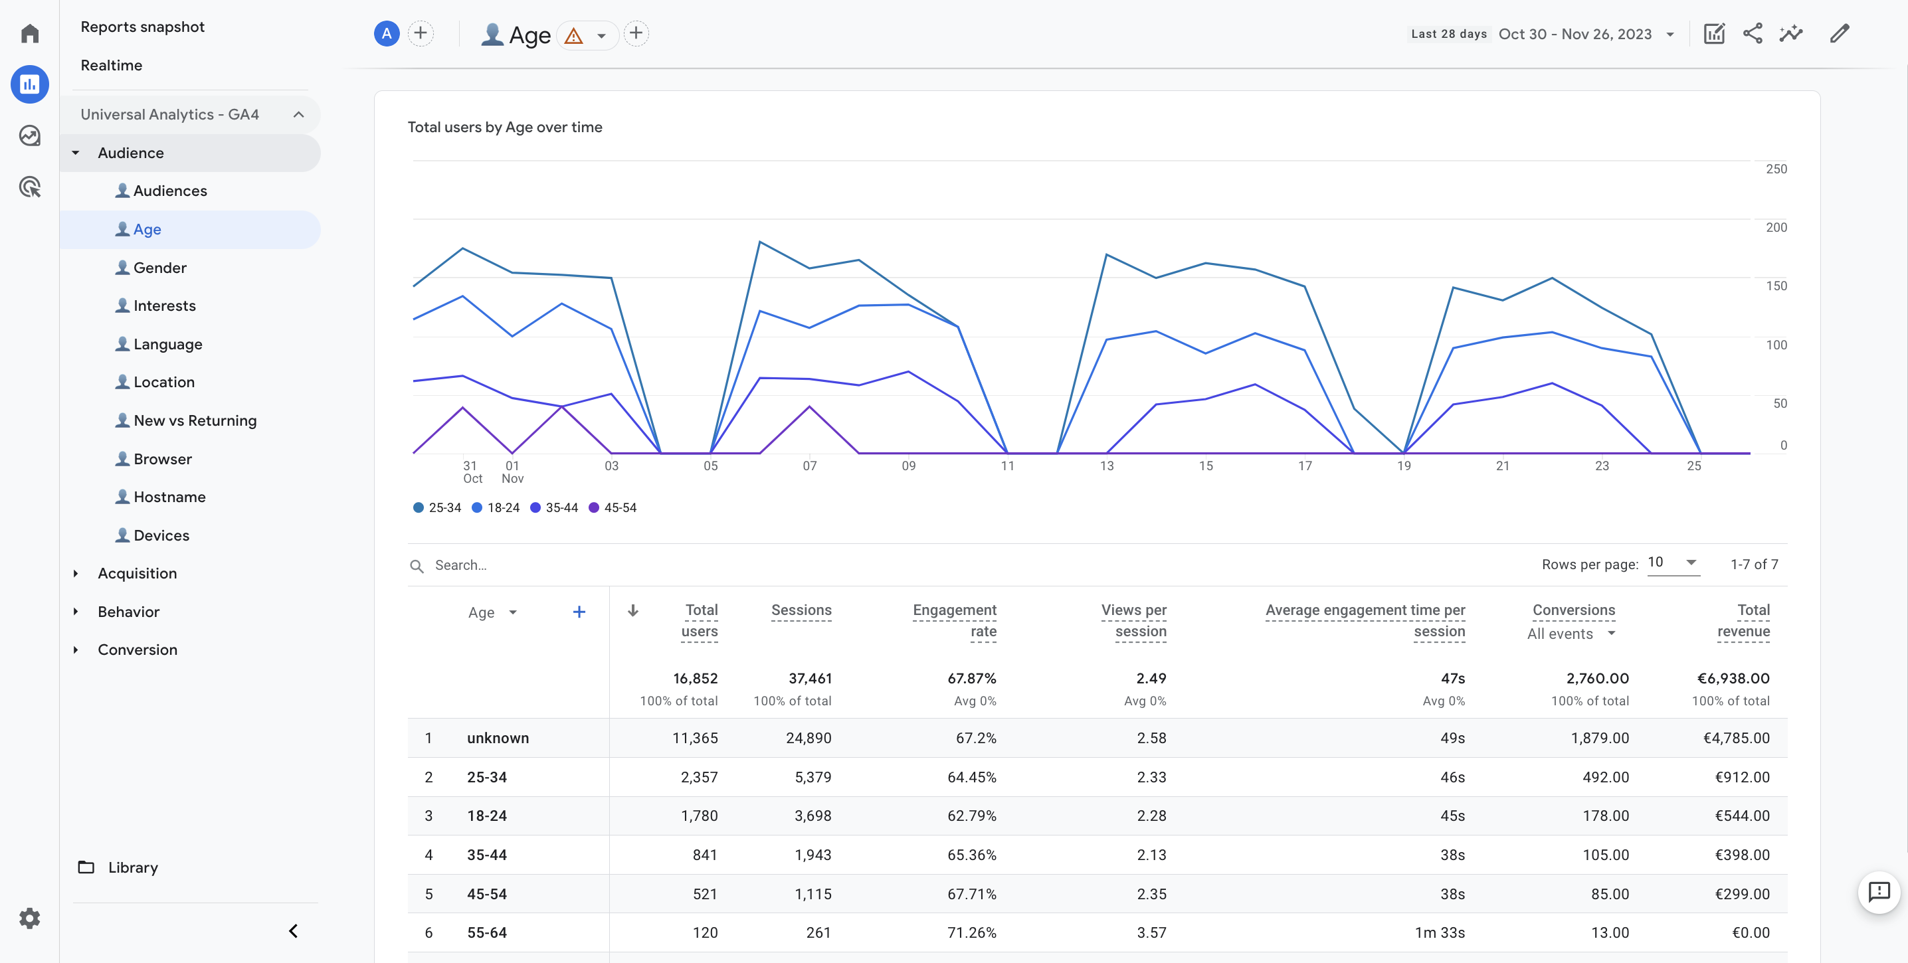Sort by Engagement rate column

[955, 620]
